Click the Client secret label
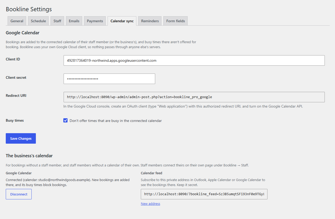Viewport: 335px width, 219px height. pyautogui.click(x=16, y=77)
